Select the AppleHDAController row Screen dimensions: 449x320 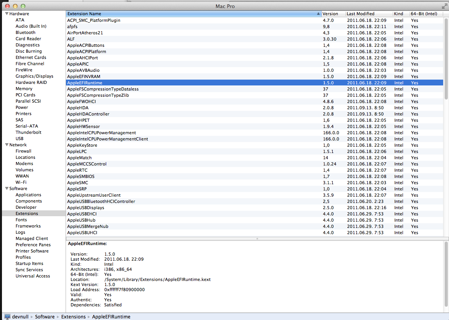coord(255,114)
